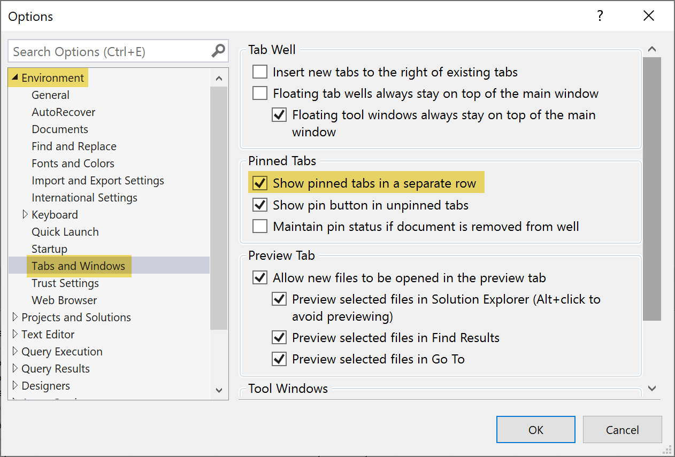
Task: Click settings pane scroll-down arrow
Action: 652,389
